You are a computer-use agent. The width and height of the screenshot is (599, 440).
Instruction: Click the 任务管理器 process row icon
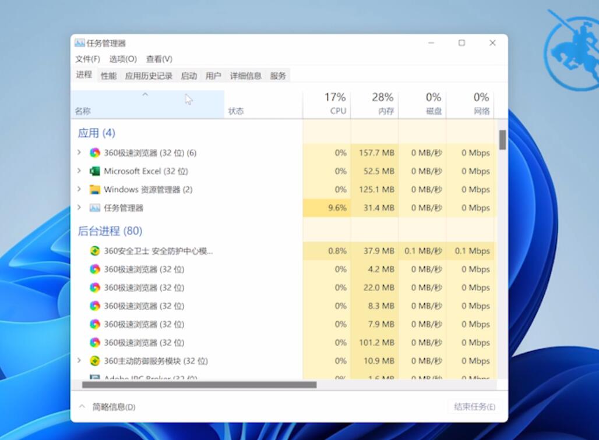coord(95,208)
